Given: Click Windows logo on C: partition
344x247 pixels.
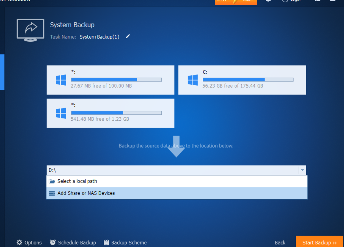Looking at the screenshot, I should pos(193,80).
